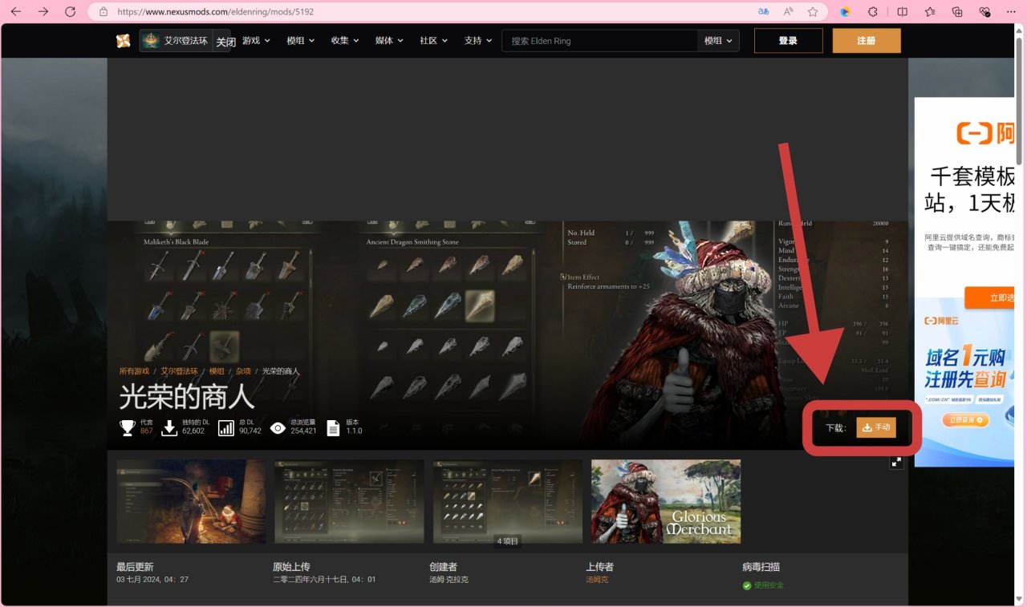Click the 立即选 button in the ad
Screen dimensions: 1027x607
(989, 297)
